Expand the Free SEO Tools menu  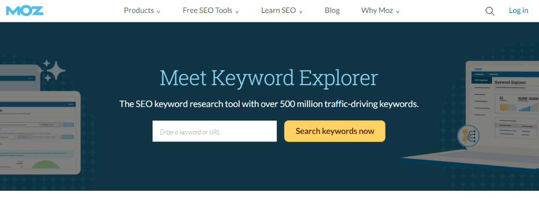coord(211,11)
